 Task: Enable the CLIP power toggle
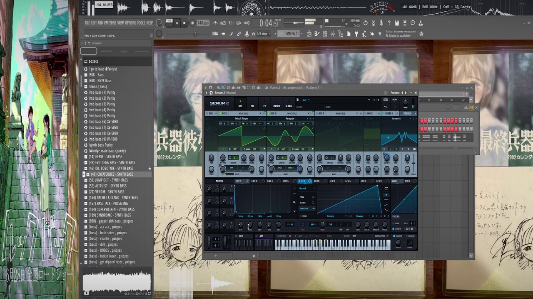coord(236,236)
